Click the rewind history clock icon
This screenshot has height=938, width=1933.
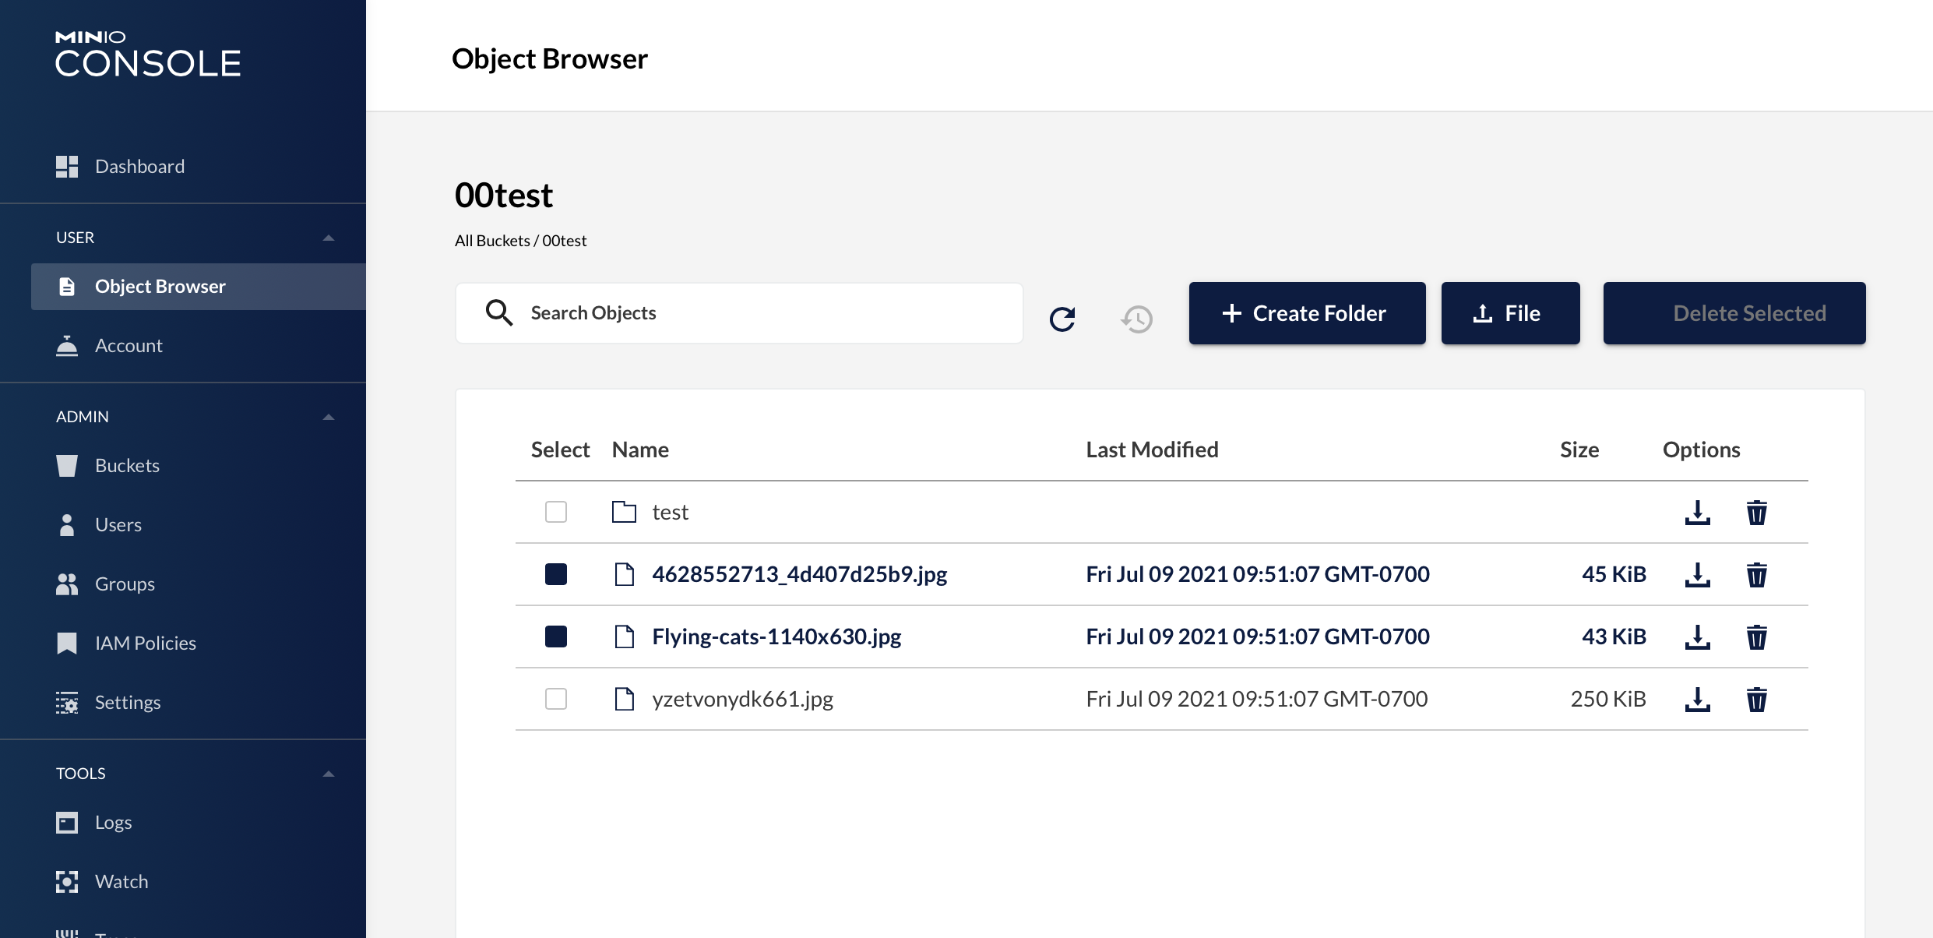coord(1137,319)
